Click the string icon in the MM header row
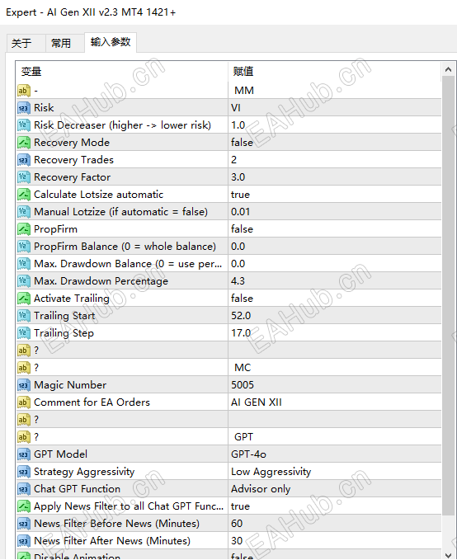 pos(24,91)
